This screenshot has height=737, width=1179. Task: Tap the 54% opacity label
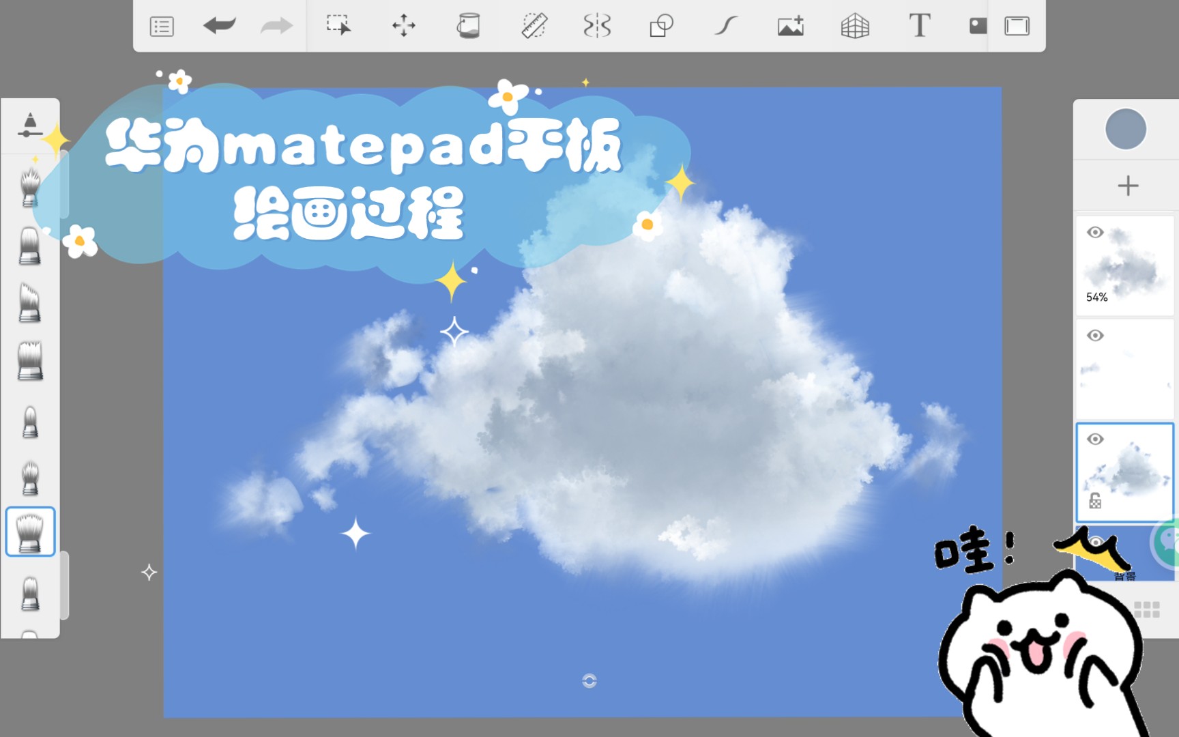point(1096,298)
